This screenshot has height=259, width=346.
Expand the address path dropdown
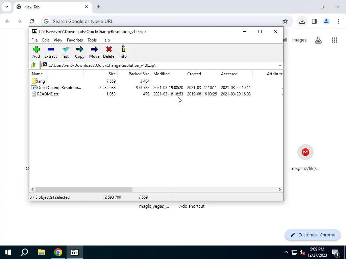[280, 65]
